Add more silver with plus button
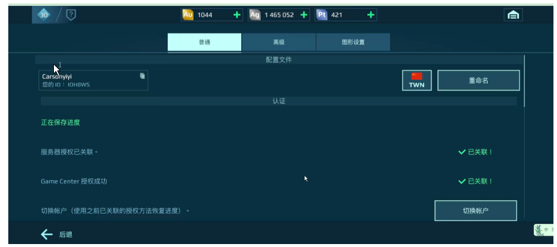The width and height of the screenshot is (557, 247). pos(304,15)
